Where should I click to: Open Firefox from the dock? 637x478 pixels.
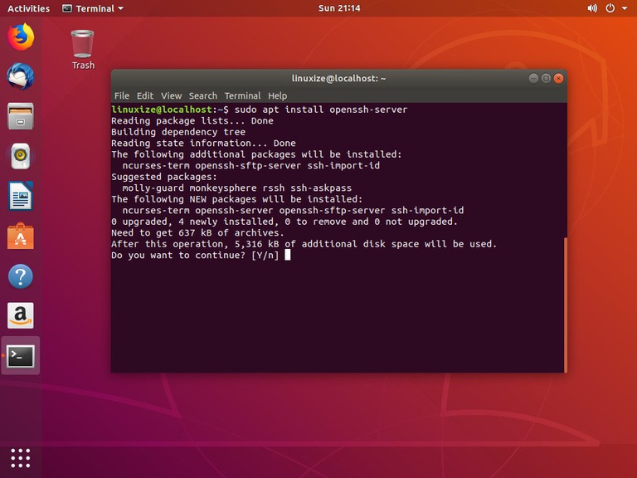click(x=21, y=37)
